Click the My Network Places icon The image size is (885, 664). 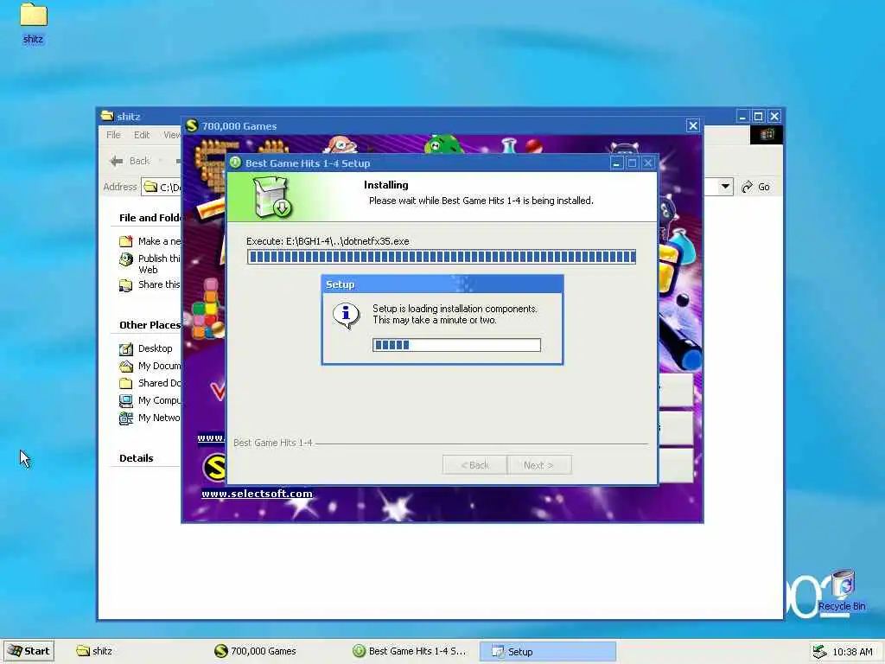click(126, 418)
